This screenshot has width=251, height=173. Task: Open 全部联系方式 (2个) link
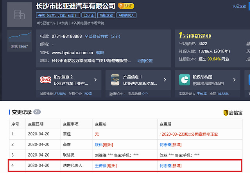pyautogui.click(x=102, y=36)
